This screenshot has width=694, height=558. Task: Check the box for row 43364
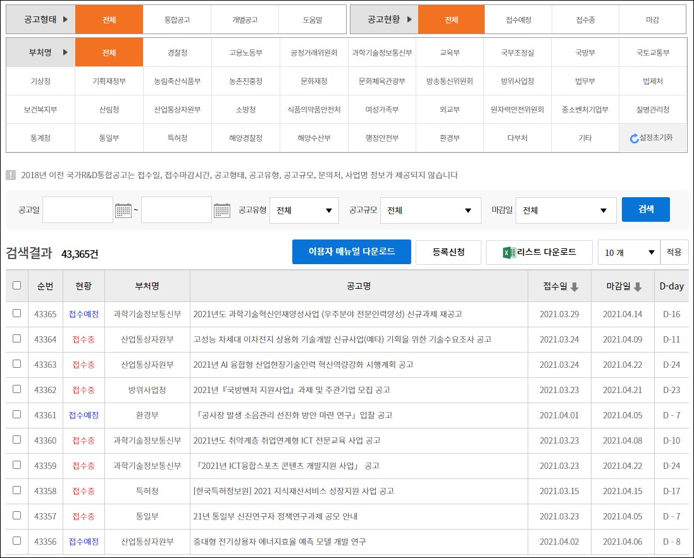point(17,338)
